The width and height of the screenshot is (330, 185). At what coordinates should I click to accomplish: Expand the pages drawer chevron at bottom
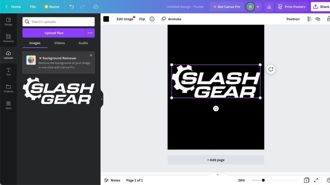[x=217, y=174]
